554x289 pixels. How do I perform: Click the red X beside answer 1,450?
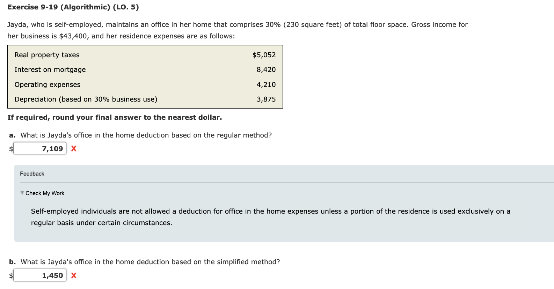point(74,275)
